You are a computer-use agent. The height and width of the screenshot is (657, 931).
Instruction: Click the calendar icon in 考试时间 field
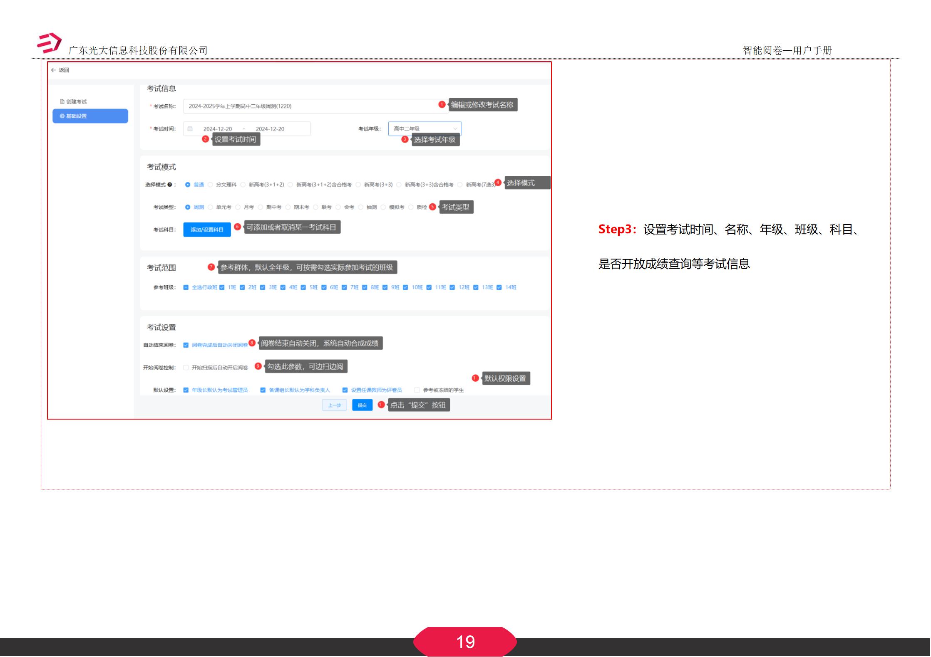pos(190,129)
